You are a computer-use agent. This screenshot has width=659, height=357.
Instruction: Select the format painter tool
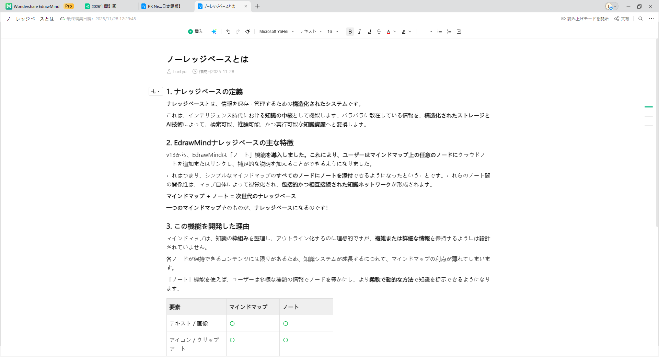[247, 31]
